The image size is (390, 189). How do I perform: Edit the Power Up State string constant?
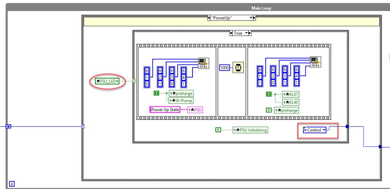pyautogui.click(x=165, y=110)
